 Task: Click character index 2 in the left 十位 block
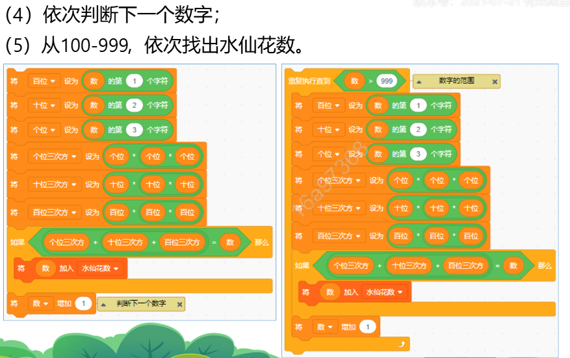134,105
